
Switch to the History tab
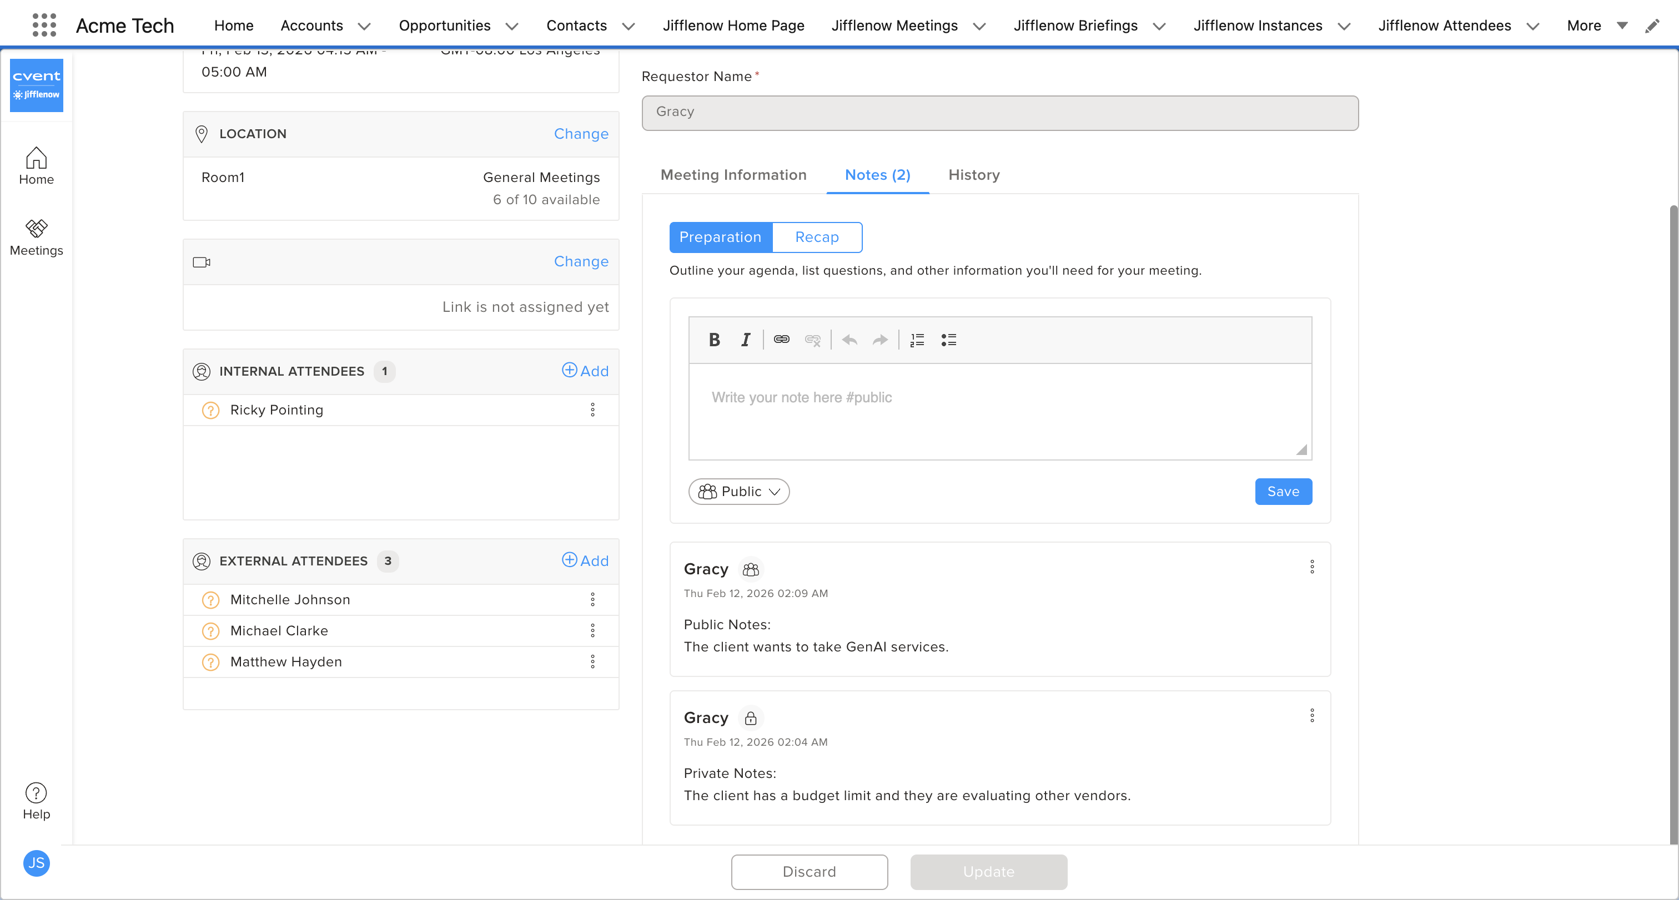974,175
